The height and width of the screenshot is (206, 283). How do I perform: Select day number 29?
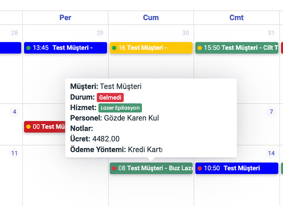point(100,33)
